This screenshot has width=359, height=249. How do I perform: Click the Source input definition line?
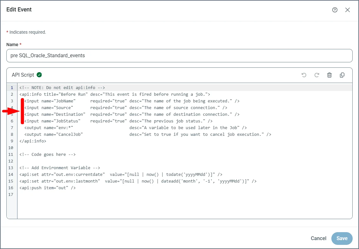tap(126, 107)
